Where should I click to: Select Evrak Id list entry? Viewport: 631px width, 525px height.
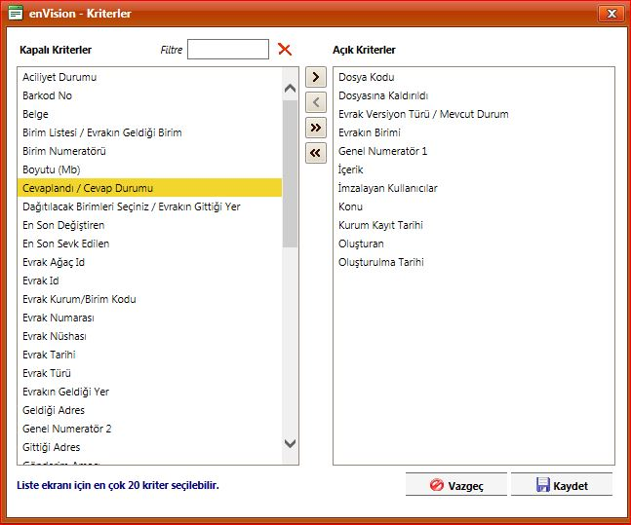[x=149, y=281]
